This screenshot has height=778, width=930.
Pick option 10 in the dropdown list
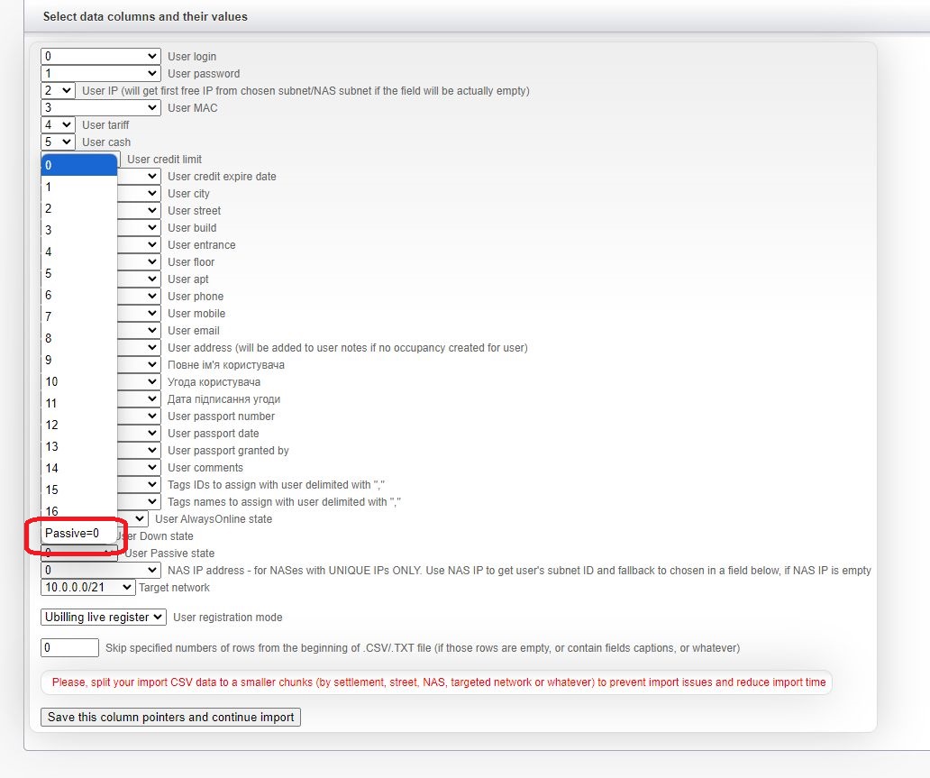78,381
